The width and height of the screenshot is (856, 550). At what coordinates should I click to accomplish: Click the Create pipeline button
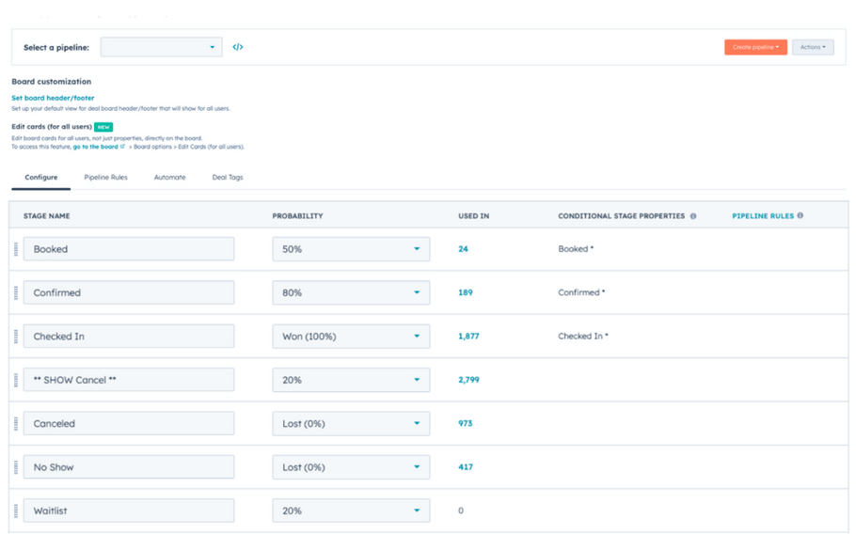point(755,46)
